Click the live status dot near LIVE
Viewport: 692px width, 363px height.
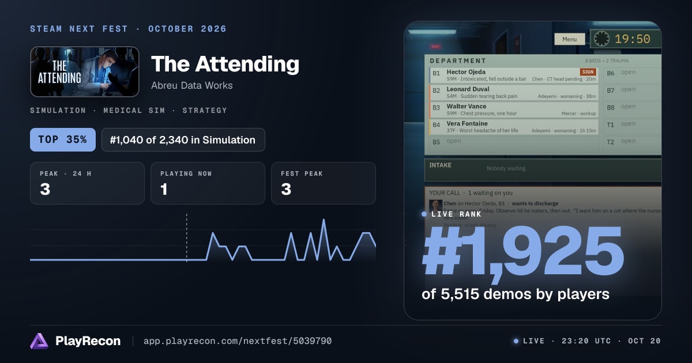click(x=516, y=341)
